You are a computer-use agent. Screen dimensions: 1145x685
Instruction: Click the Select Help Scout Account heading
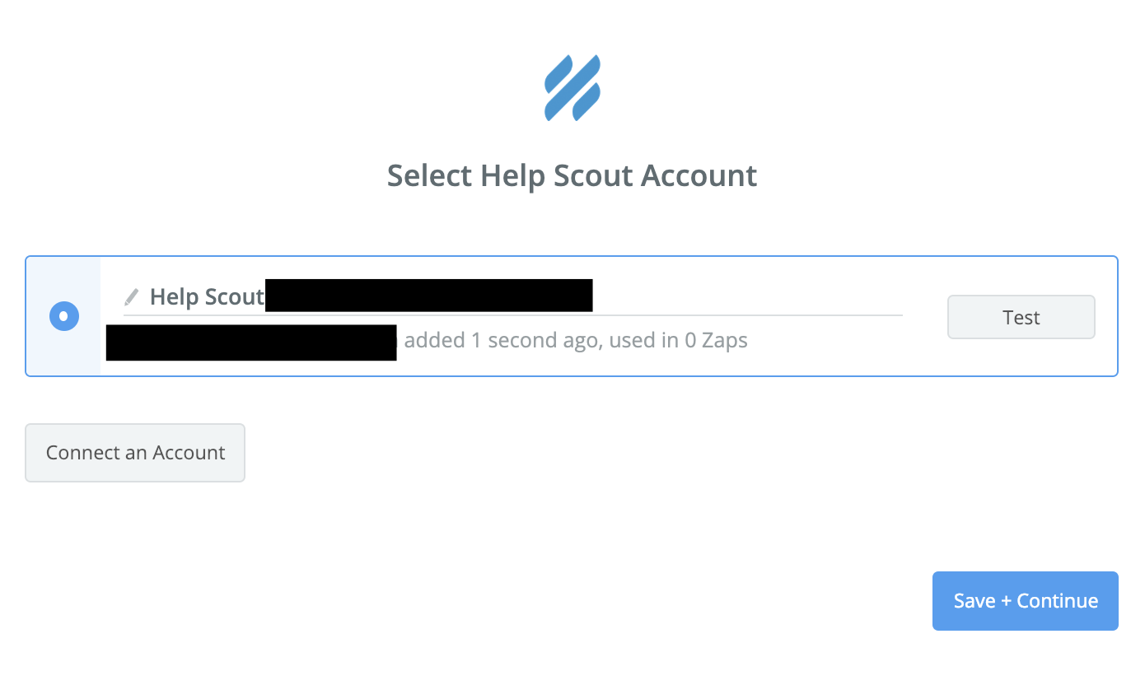[572, 176]
